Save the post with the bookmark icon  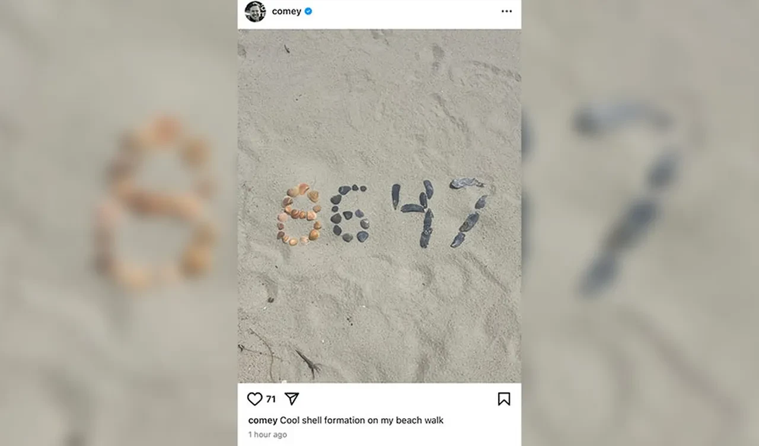(504, 399)
